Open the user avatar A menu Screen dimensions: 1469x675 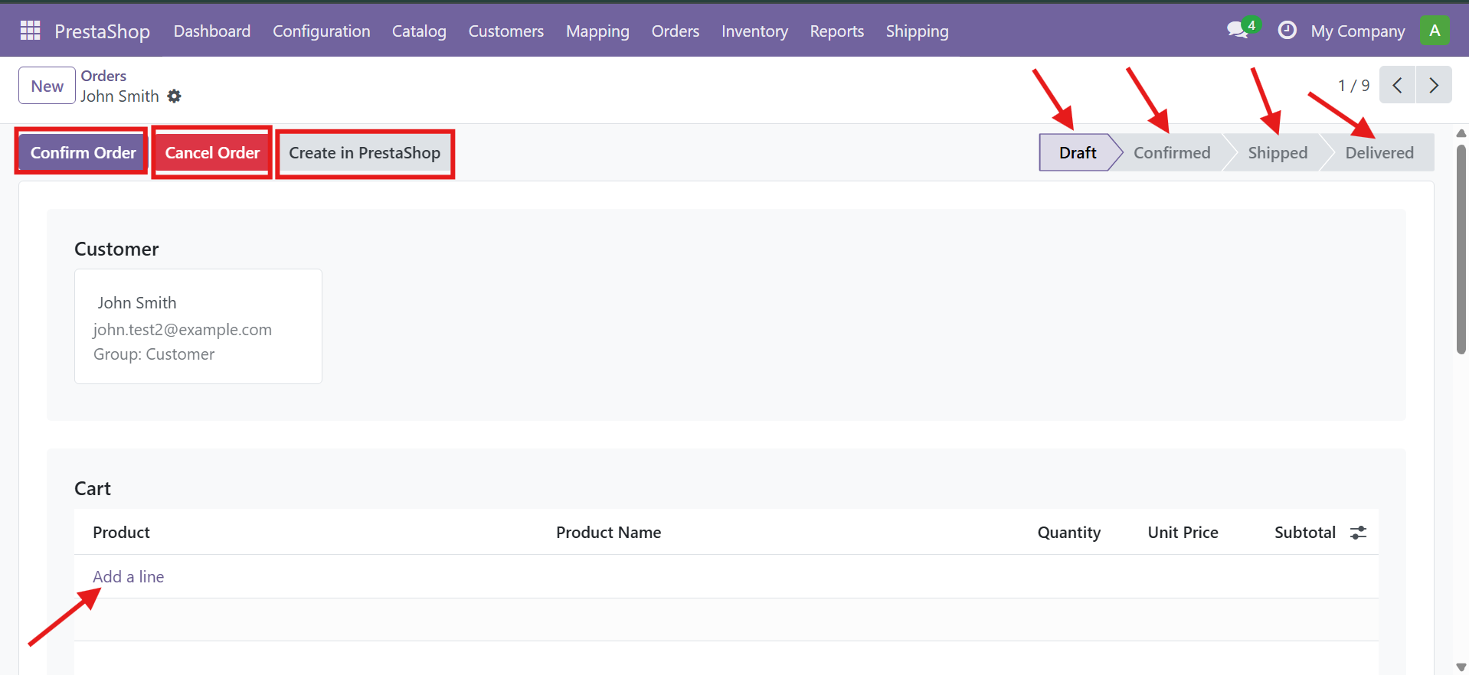click(x=1434, y=31)
